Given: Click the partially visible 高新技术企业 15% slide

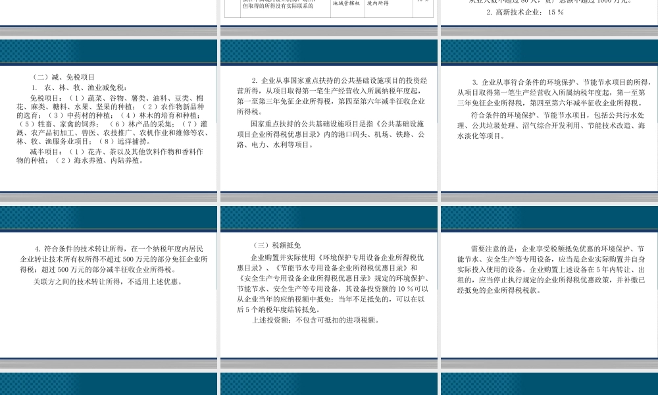Looking at the screenshot, I should click(x=549, y=10).
